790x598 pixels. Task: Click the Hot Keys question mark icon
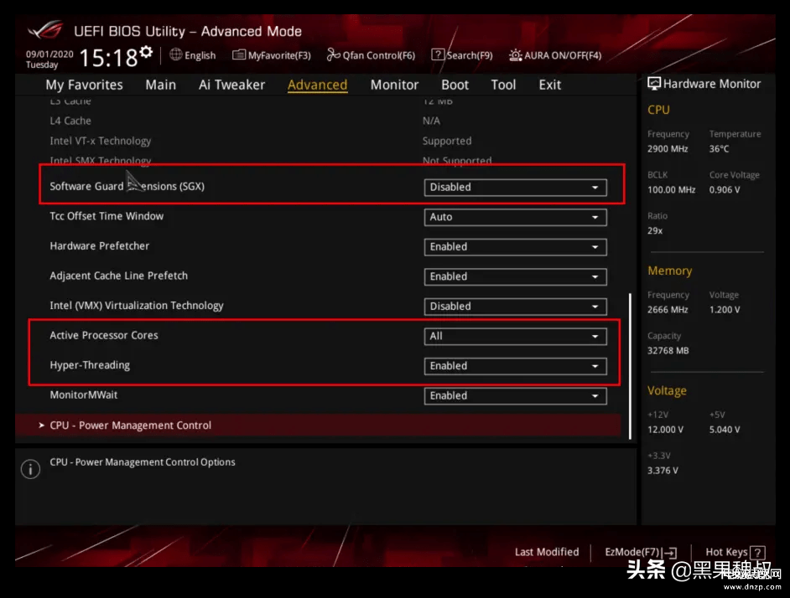tap(758, 553)
